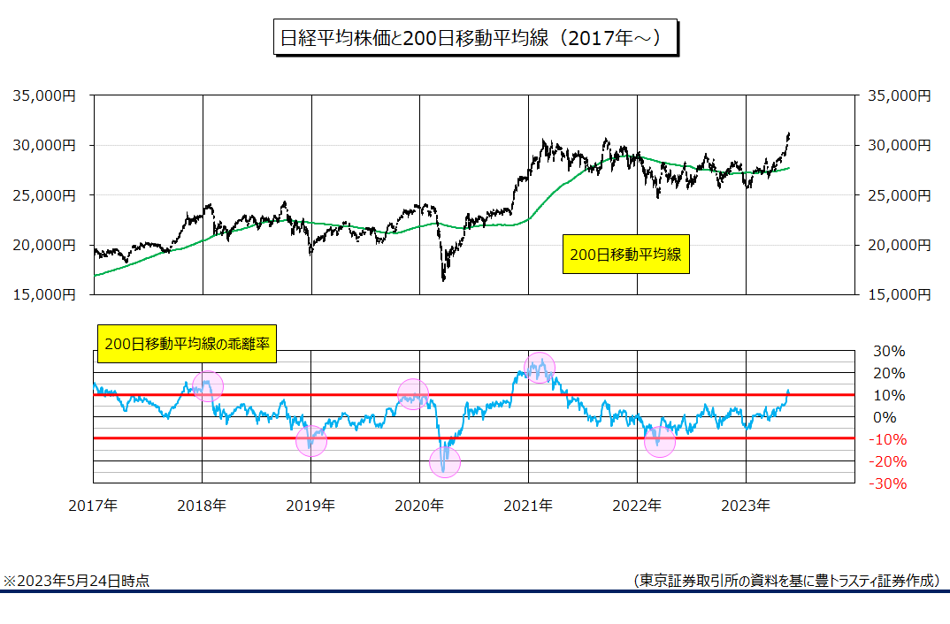The width and height of the screenshot is (950, 624).
Task: Click the pink circle at early 2022 low
Action: pos(660,441)
